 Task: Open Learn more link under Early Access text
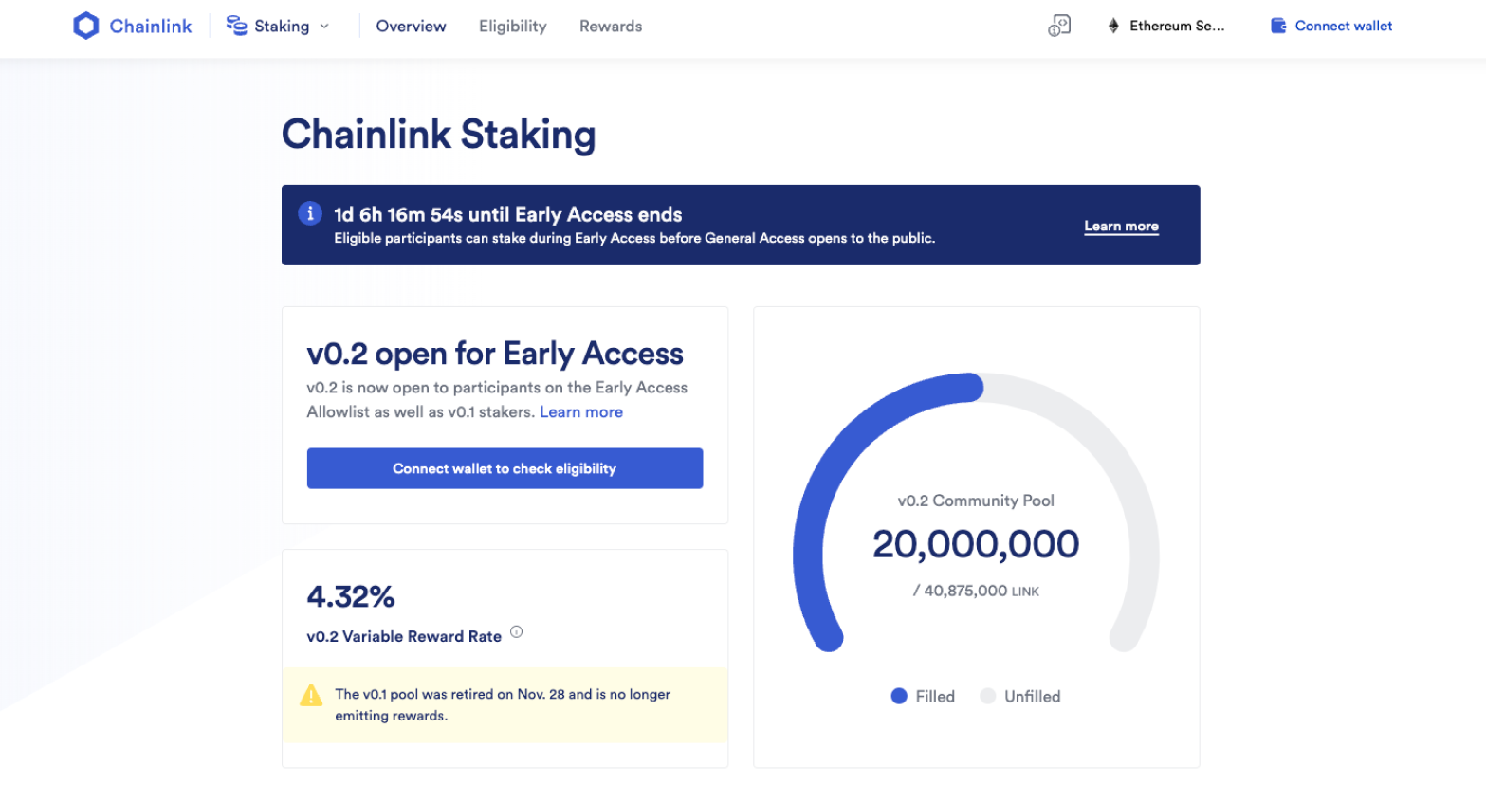(581, 411)
